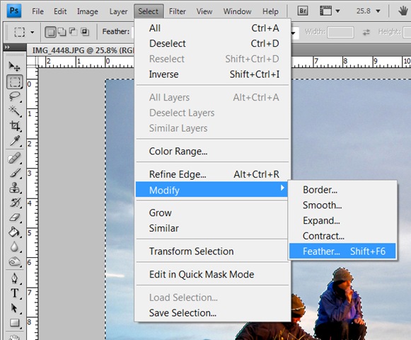
Task: Select the Brush tool
Action: (14, 173)
